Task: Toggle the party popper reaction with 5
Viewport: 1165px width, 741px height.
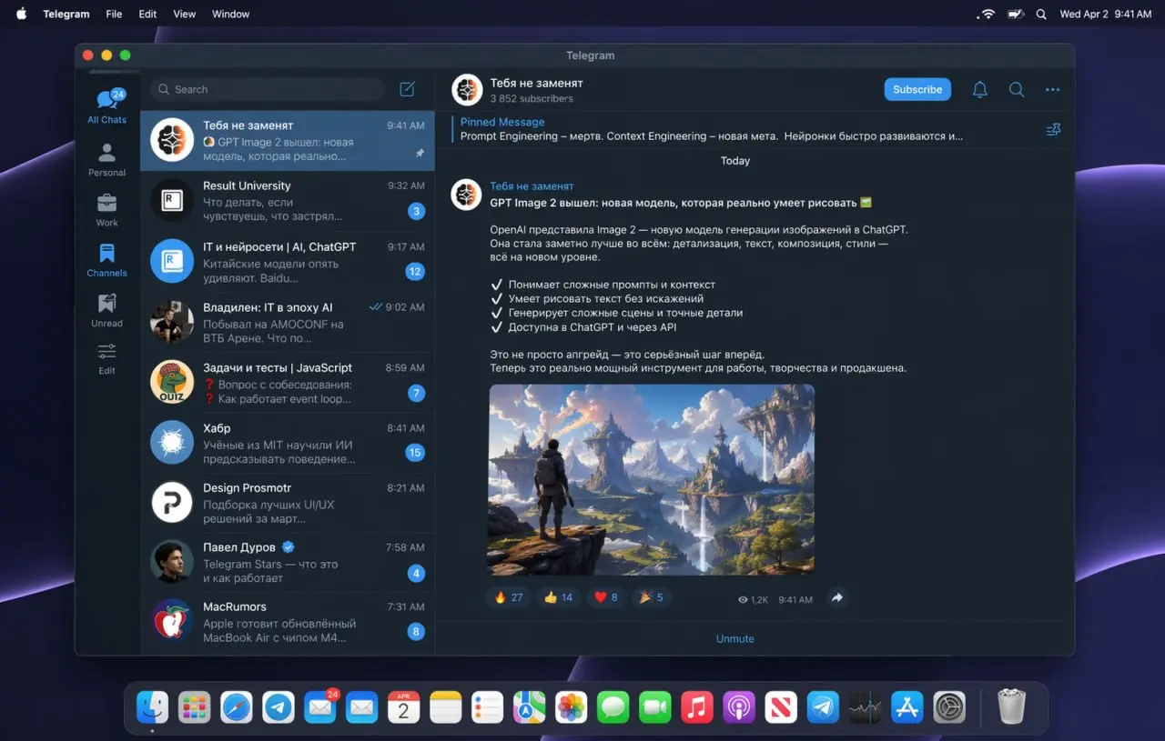Action: point(652,597)
